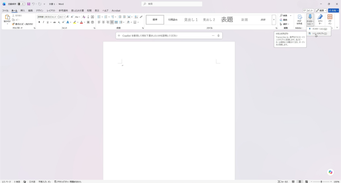Screen dimensions: 341x183
Task: Toggle justified alignment
Action: click(x=112, y=22)
